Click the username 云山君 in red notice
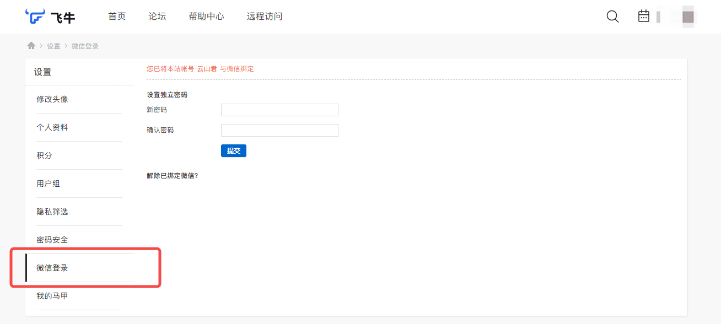Screen dimensions: 721x324 tap(207, 69)
